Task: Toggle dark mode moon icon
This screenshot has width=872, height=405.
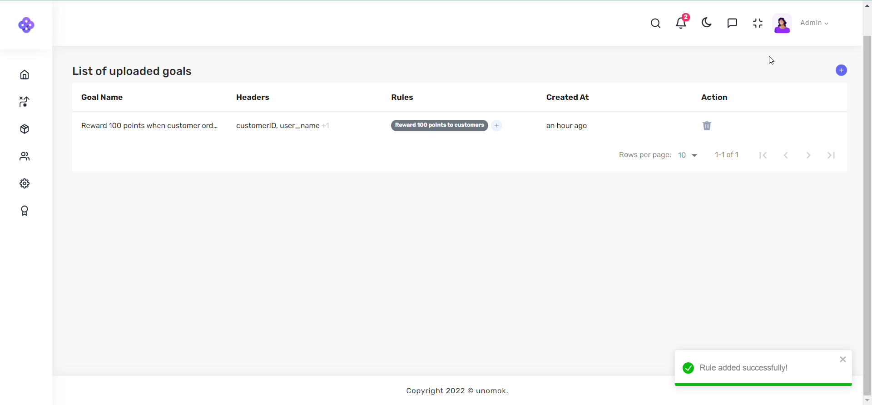Action: pyautogui.click(x=707, y=23)
